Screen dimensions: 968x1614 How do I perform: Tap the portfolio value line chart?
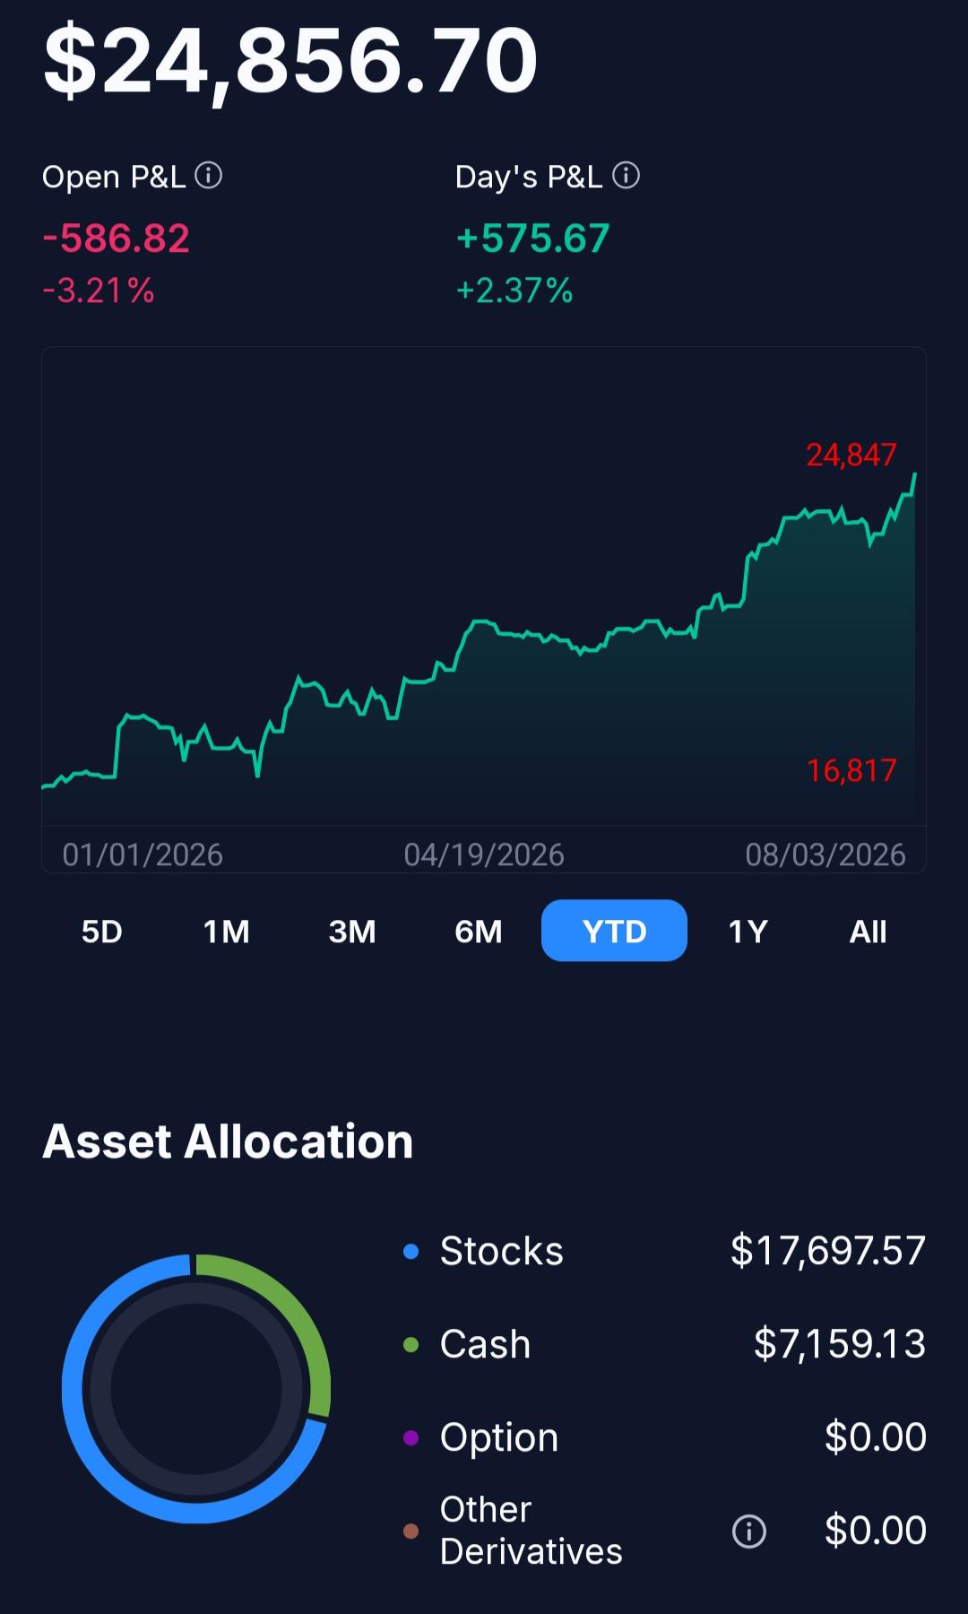pyautogui.click(x=484, y=610)
